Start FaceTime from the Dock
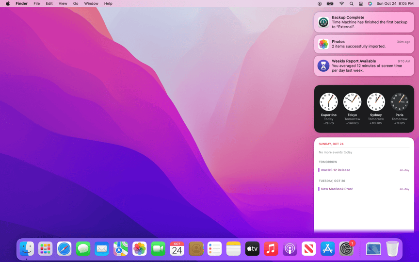 [158, 248]
